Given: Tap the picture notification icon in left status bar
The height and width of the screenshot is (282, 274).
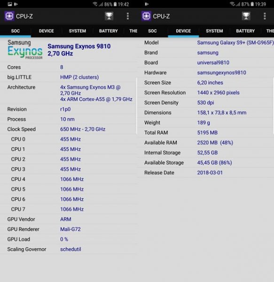Looking at the screenshot, I should tap(10, 4).
